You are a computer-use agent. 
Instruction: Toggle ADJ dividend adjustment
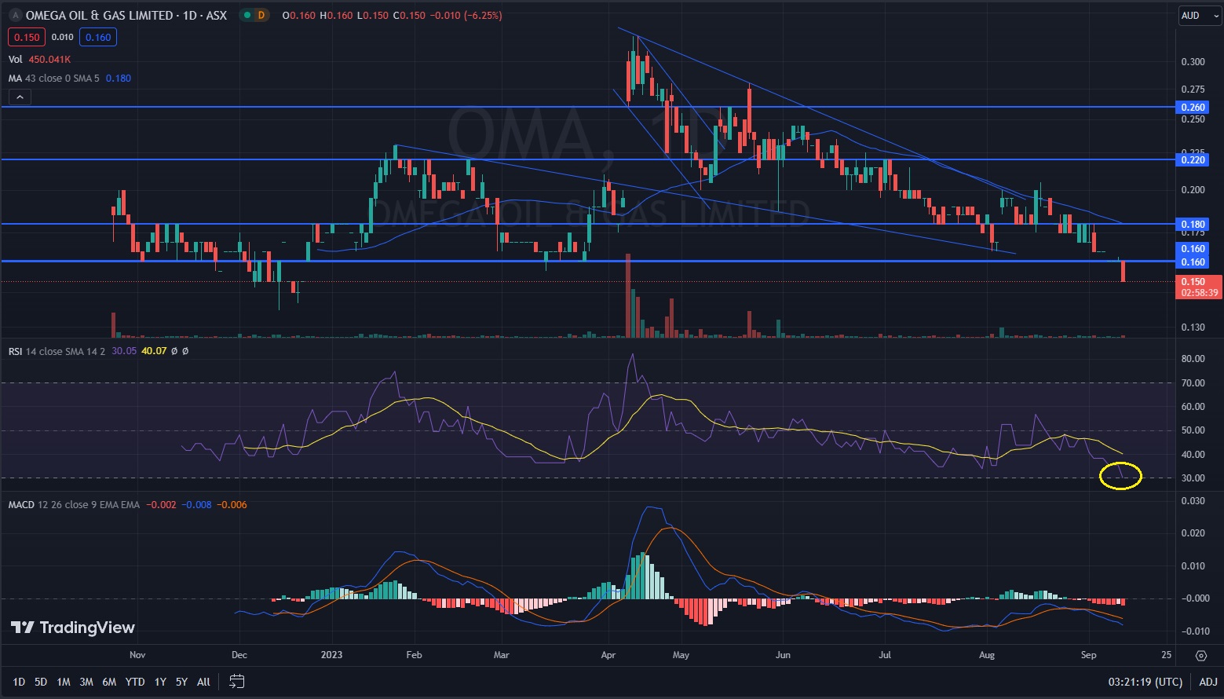[1208, 682]
